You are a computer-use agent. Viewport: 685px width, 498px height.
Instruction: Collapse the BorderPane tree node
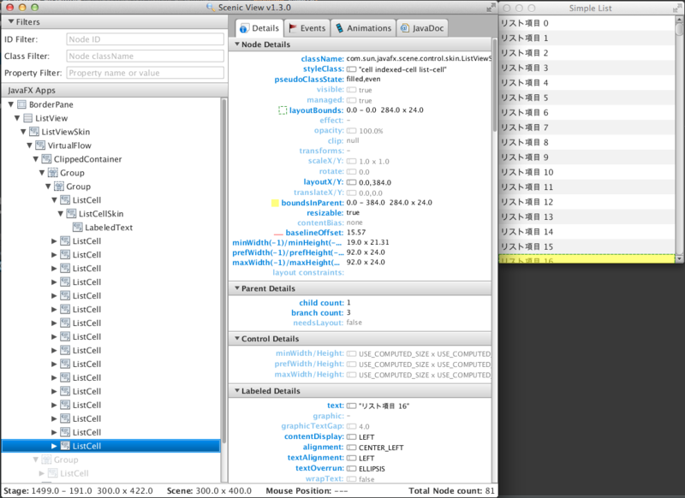(11, 104)
